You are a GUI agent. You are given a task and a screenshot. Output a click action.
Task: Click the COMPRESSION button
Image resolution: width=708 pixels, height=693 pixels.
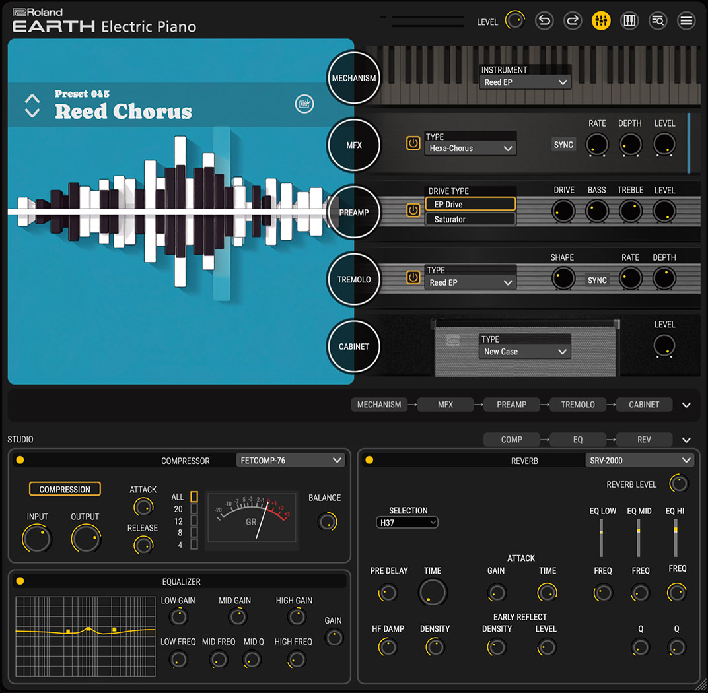[x=65, y=489]
